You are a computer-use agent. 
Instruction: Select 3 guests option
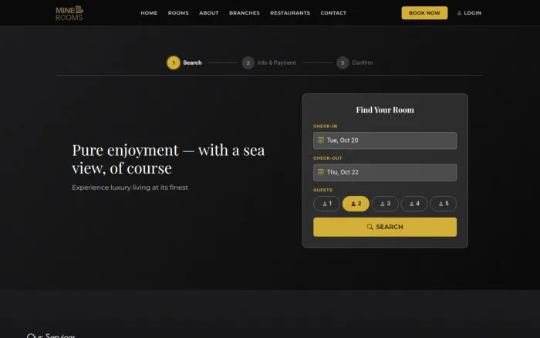point(385,204)
